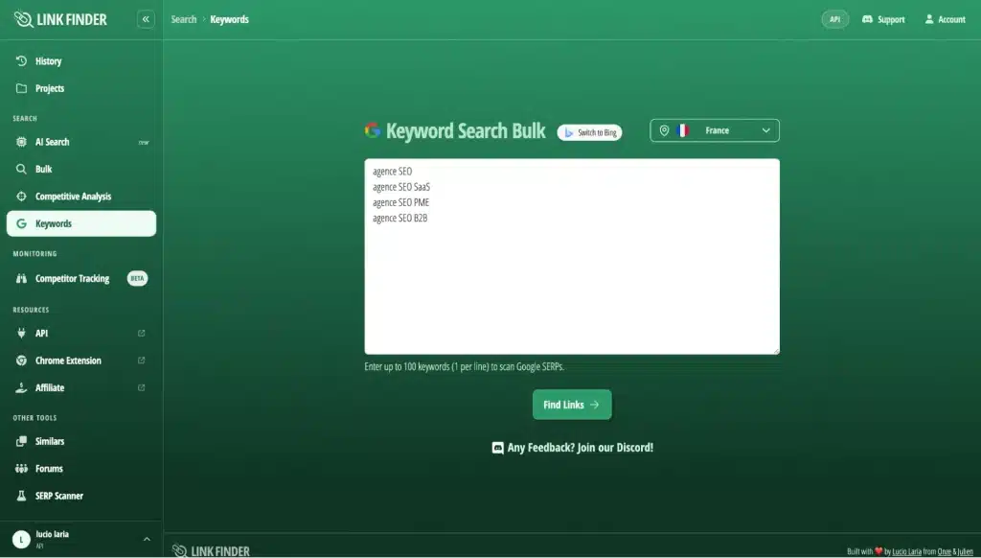Click the AI Search chip icon
Screen dimensions: 981x558
tap(21, 142)
